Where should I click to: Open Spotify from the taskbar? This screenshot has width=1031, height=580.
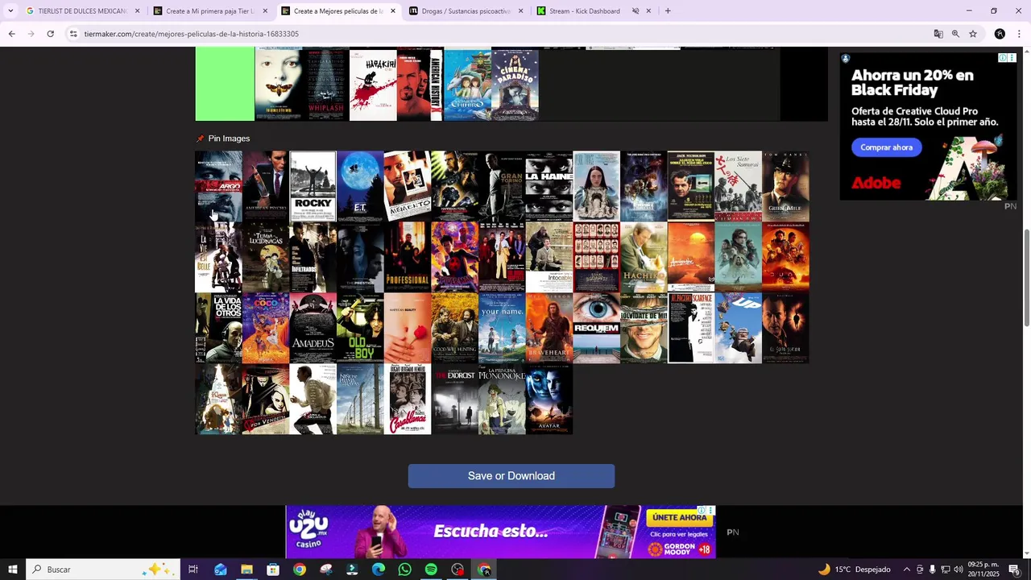(x=431, y=570)
